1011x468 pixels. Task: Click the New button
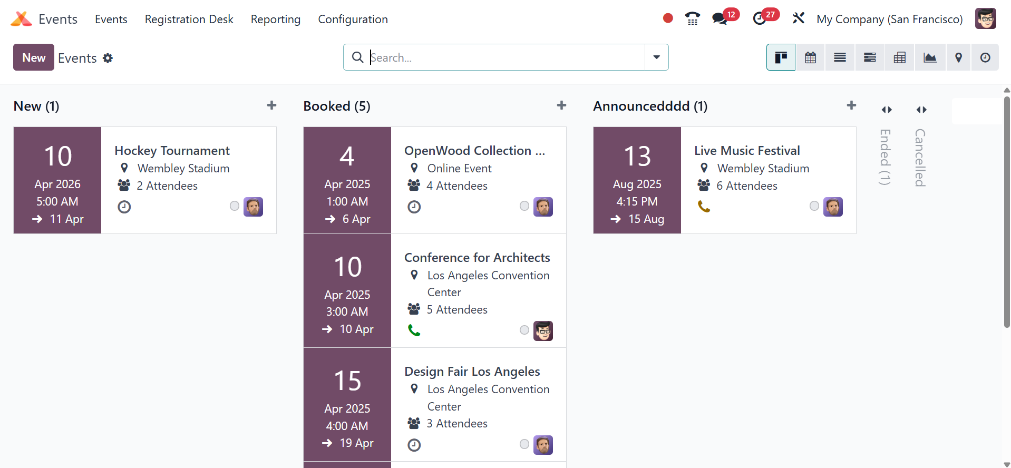coord(34,57)
